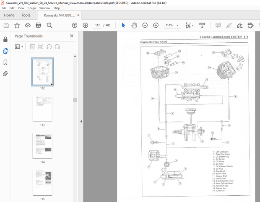Click thumbnail panel scroll up arrow
Screen dimensions: 260x202
coord(75,56)
